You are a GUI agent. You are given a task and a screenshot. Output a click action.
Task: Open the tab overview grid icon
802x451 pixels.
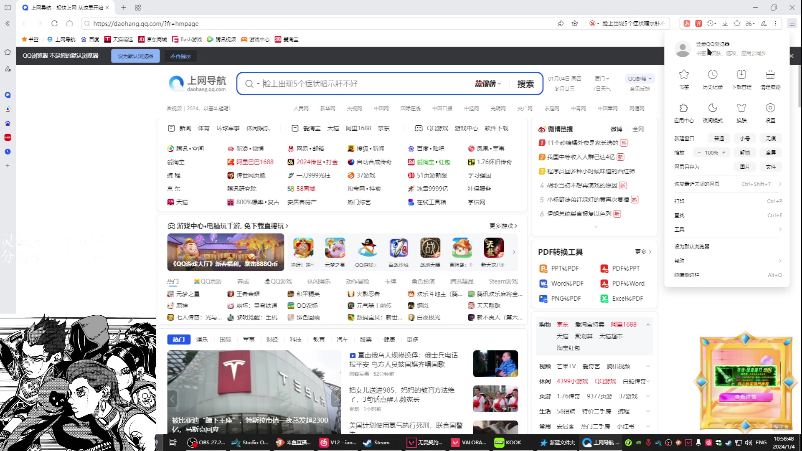point(138,8)
